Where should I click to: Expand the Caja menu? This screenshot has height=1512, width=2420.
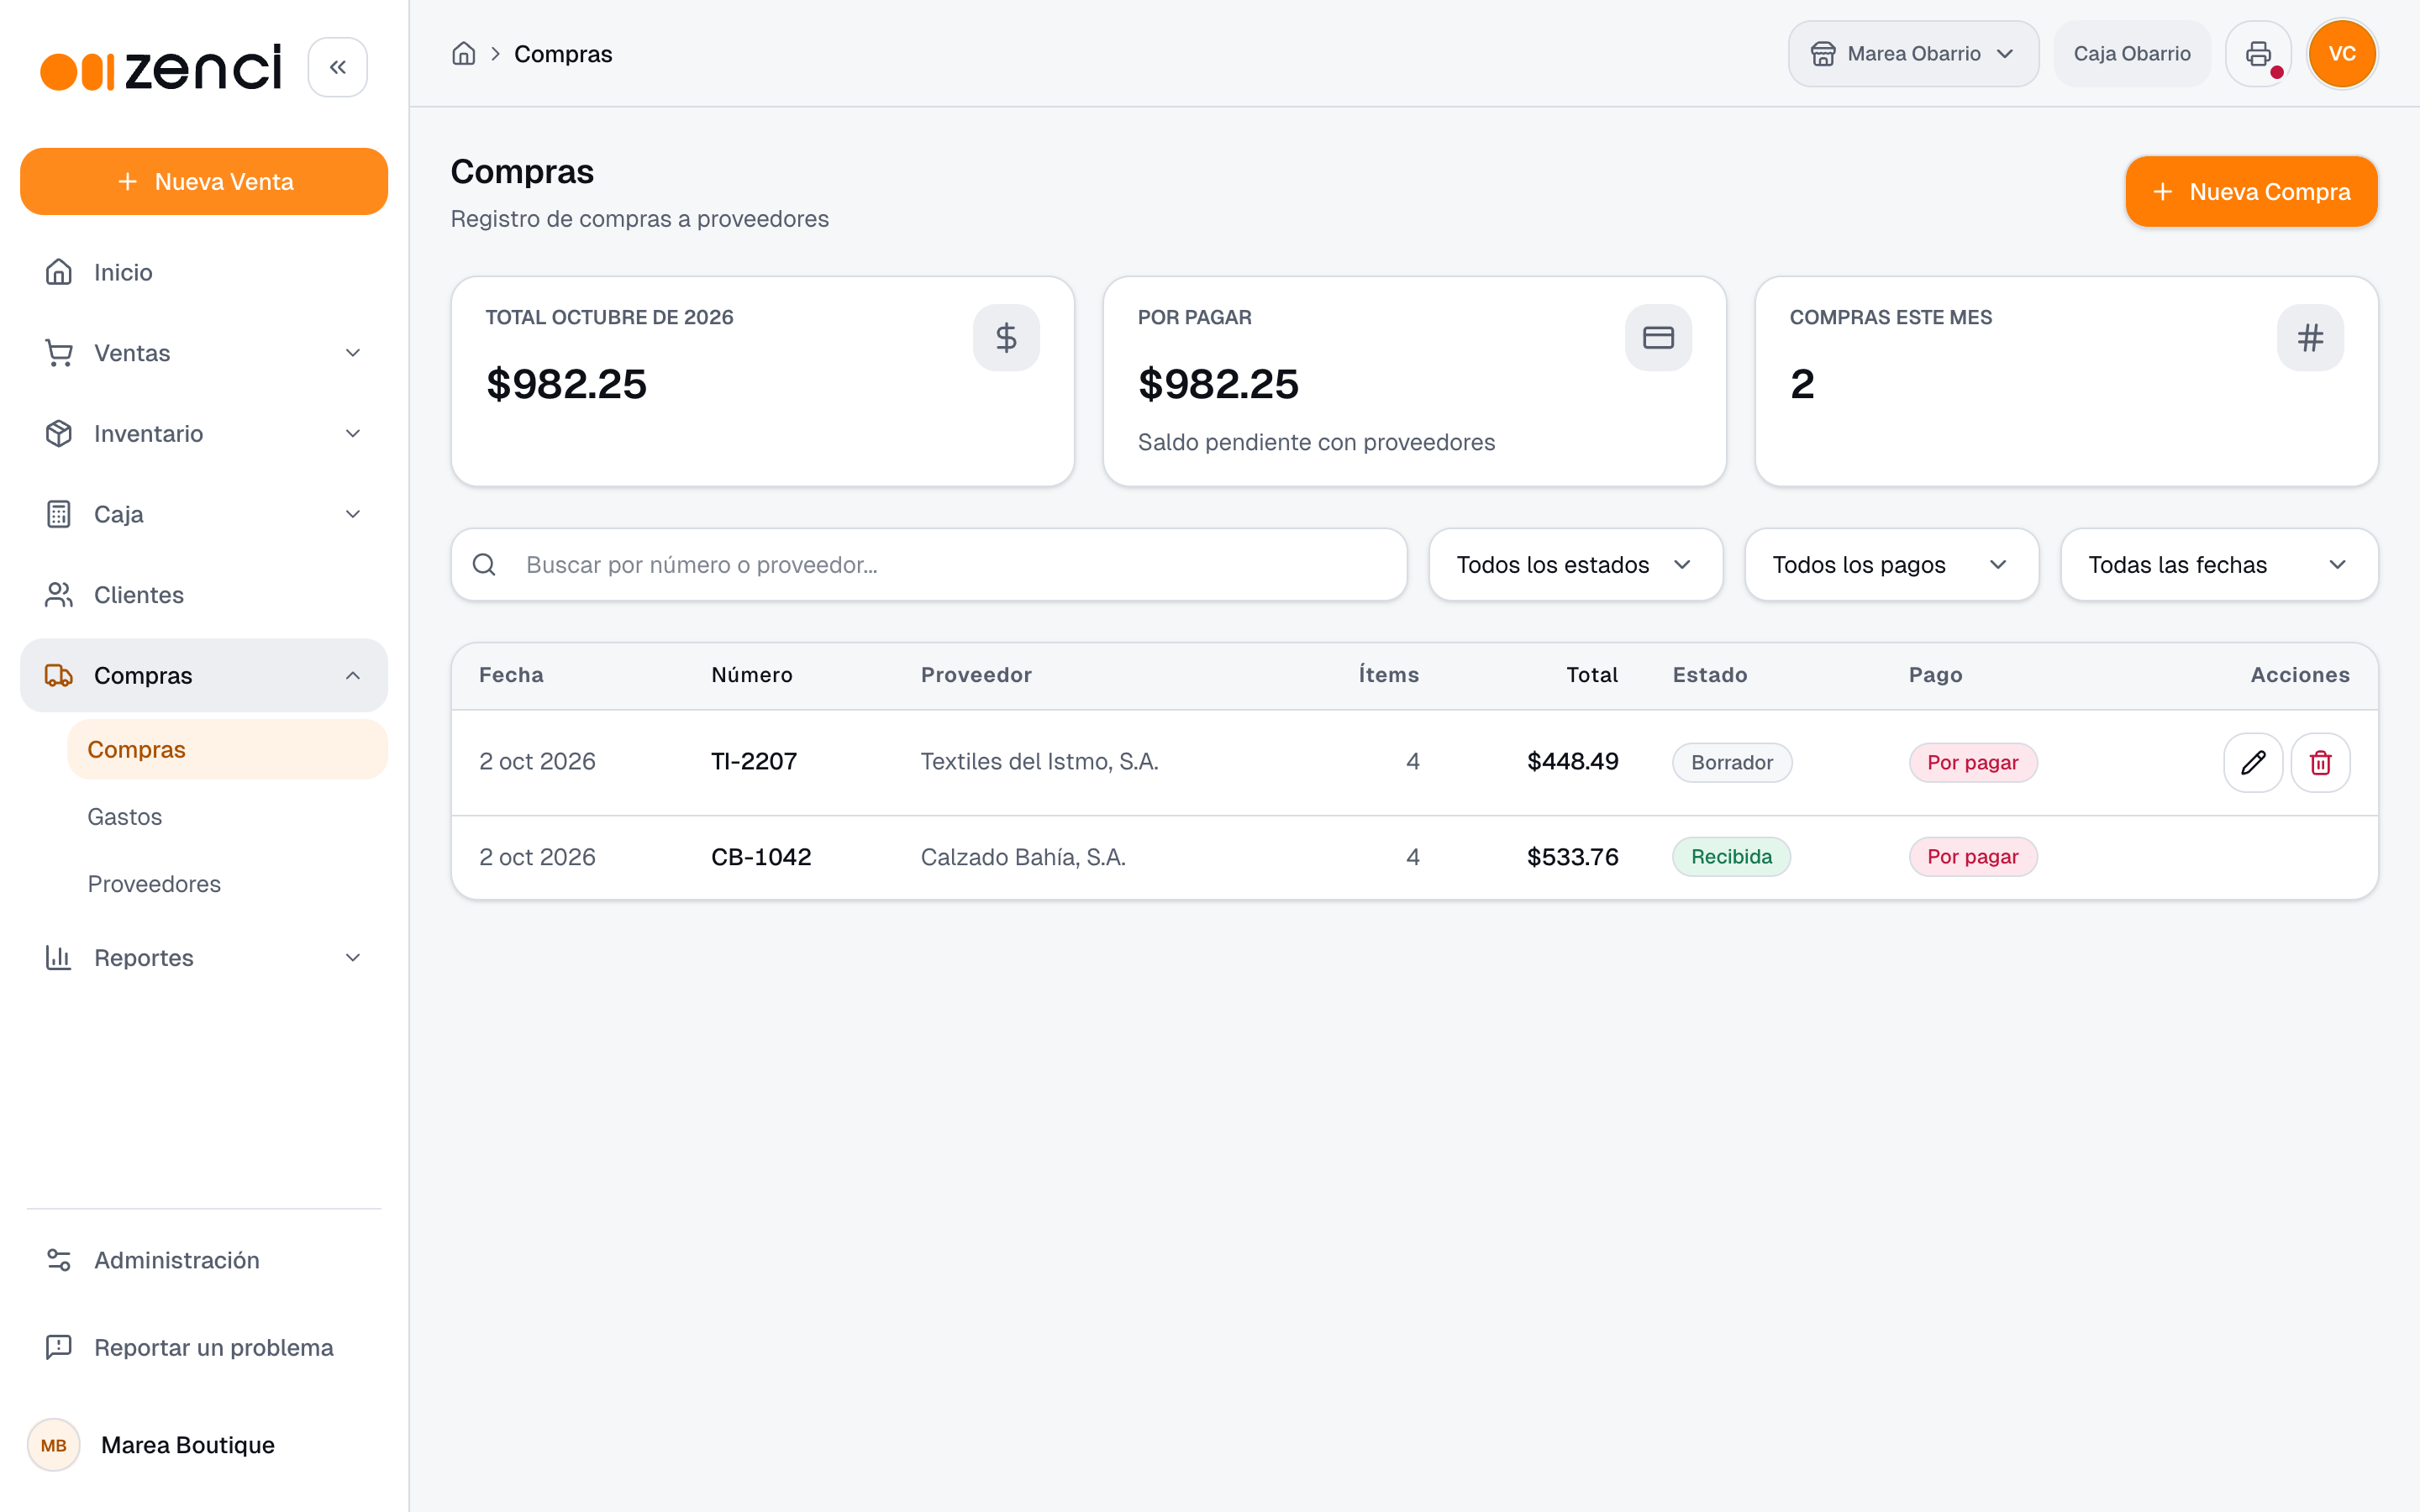tap(204, 514)
